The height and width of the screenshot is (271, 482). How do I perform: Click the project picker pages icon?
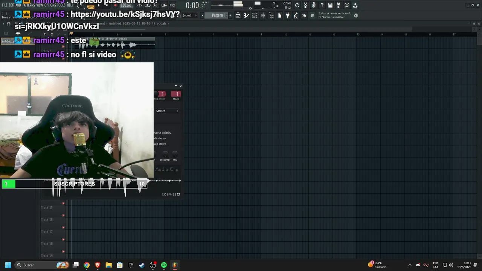click(279, 15)
